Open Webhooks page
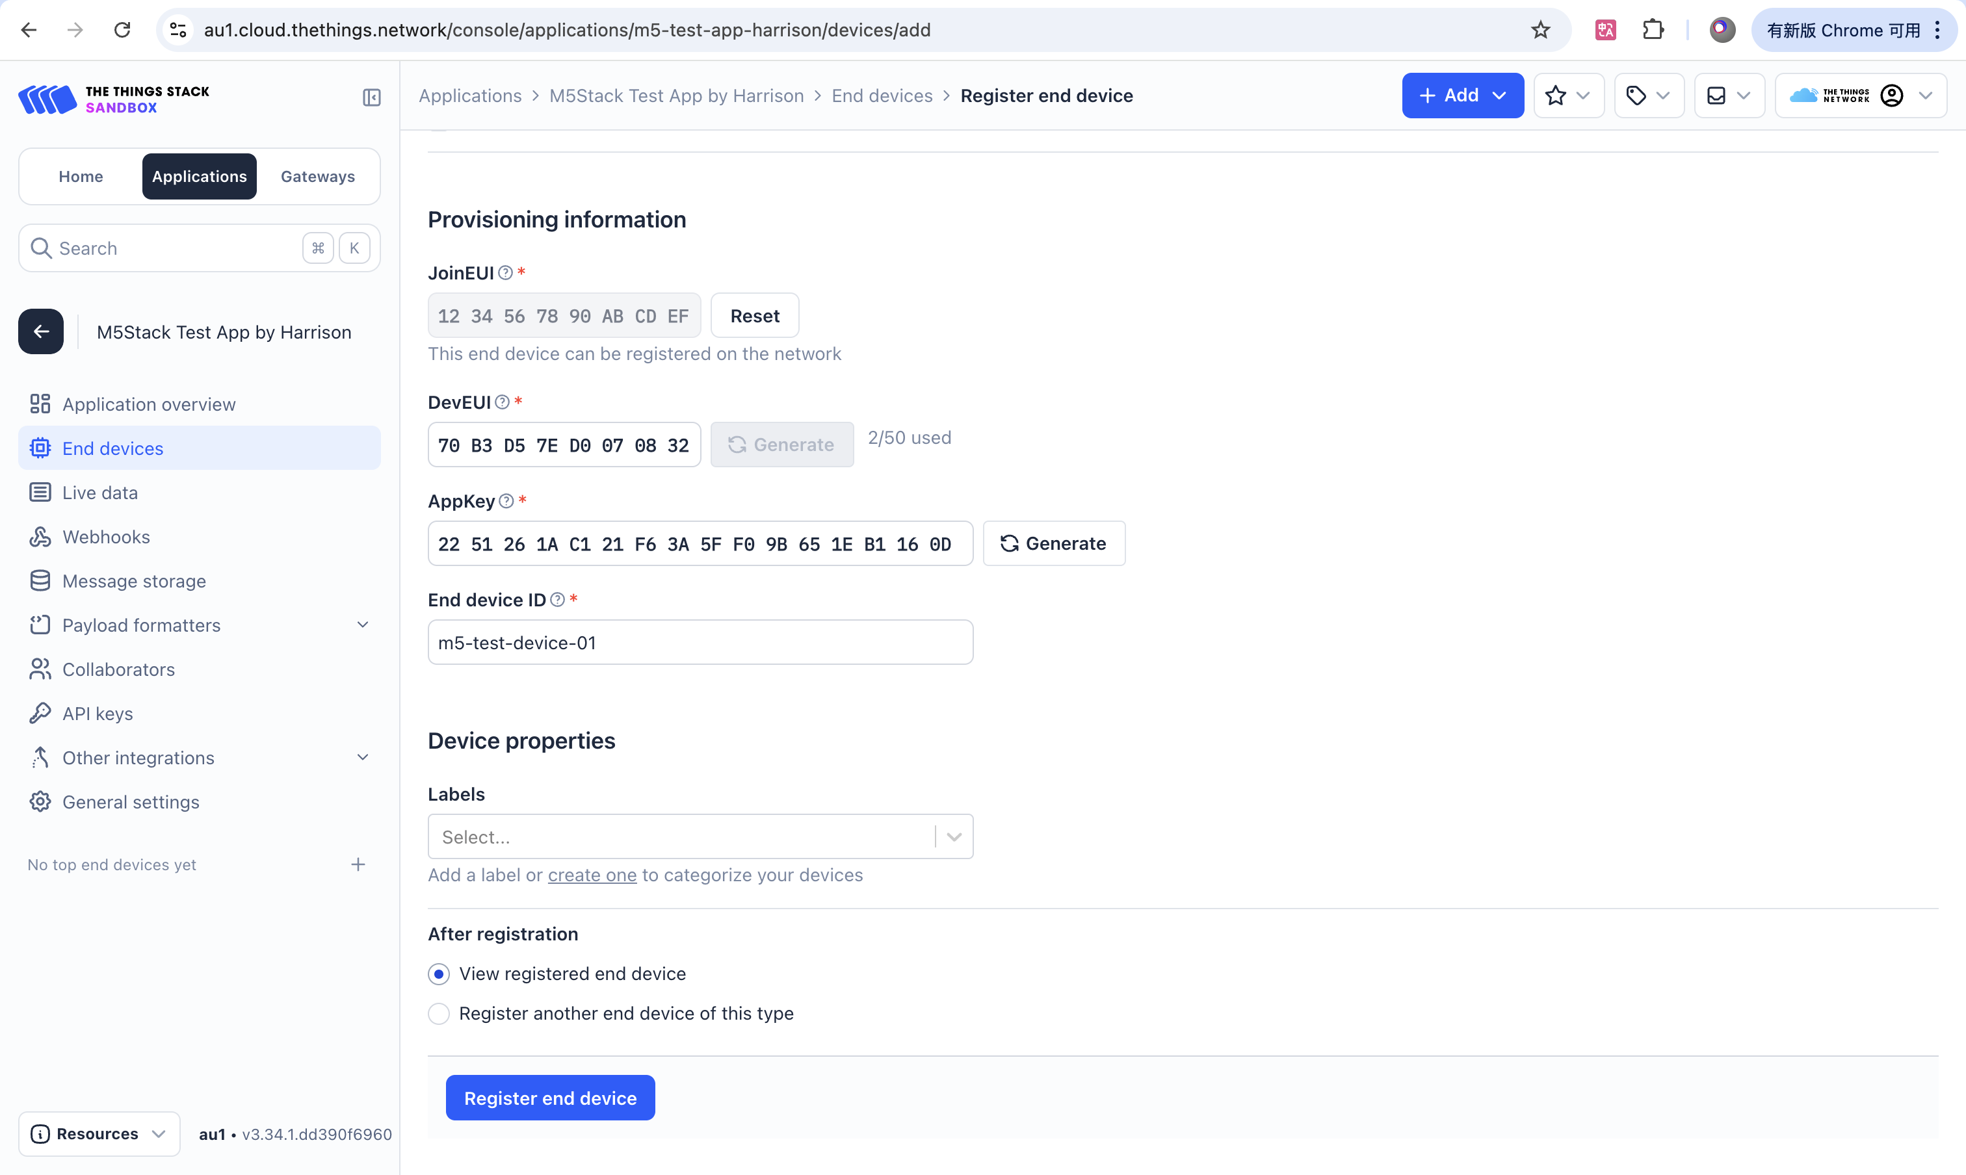The height and width of the screenshot is (1175, 1966). [199, 537]
